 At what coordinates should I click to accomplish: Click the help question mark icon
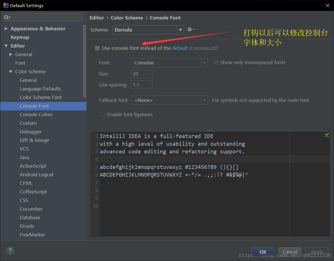(10, 251)
